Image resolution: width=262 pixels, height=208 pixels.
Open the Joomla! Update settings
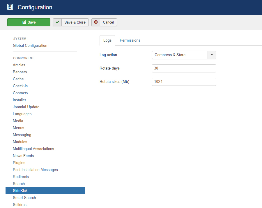(x=26, y=107)
